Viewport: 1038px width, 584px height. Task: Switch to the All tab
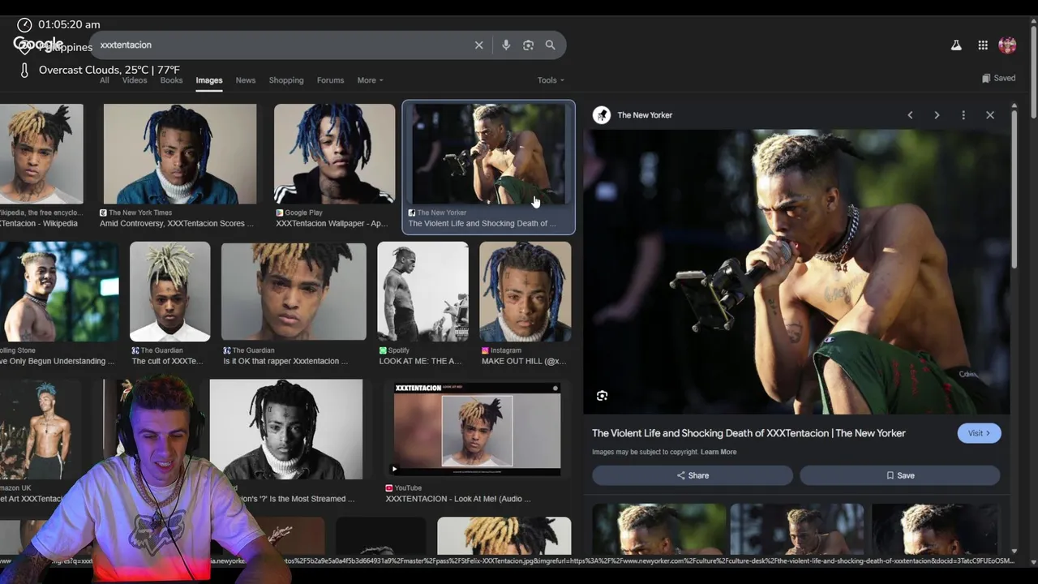tap(105, 80)
